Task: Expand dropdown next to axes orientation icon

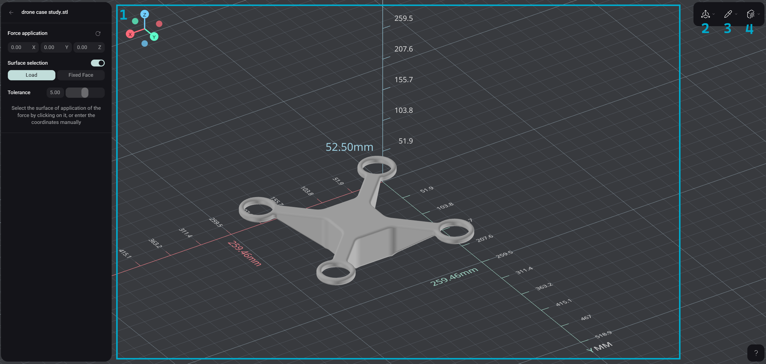Action: (714, 14)
